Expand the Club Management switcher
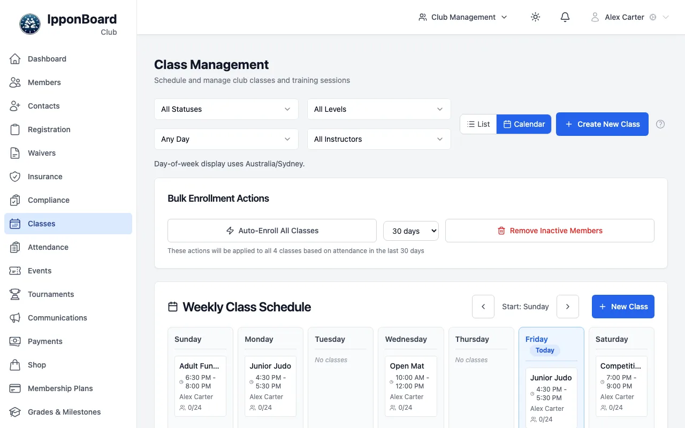Image resolution: width=685 pixels, height=428 pixels. click(463, 17)
